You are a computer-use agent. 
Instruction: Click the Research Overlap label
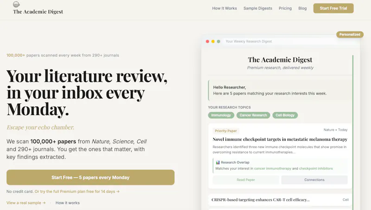click(235, 162)
